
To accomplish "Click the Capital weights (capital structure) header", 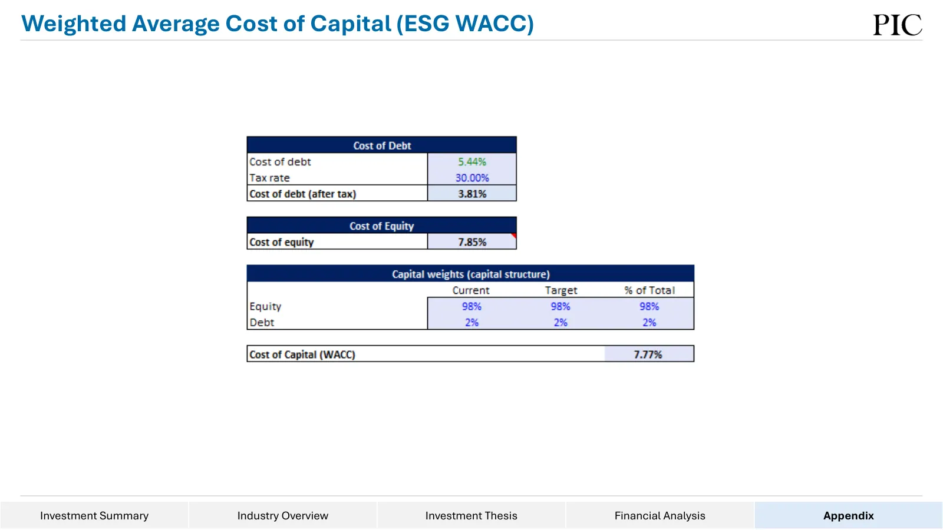I will (x=470, y=274).
